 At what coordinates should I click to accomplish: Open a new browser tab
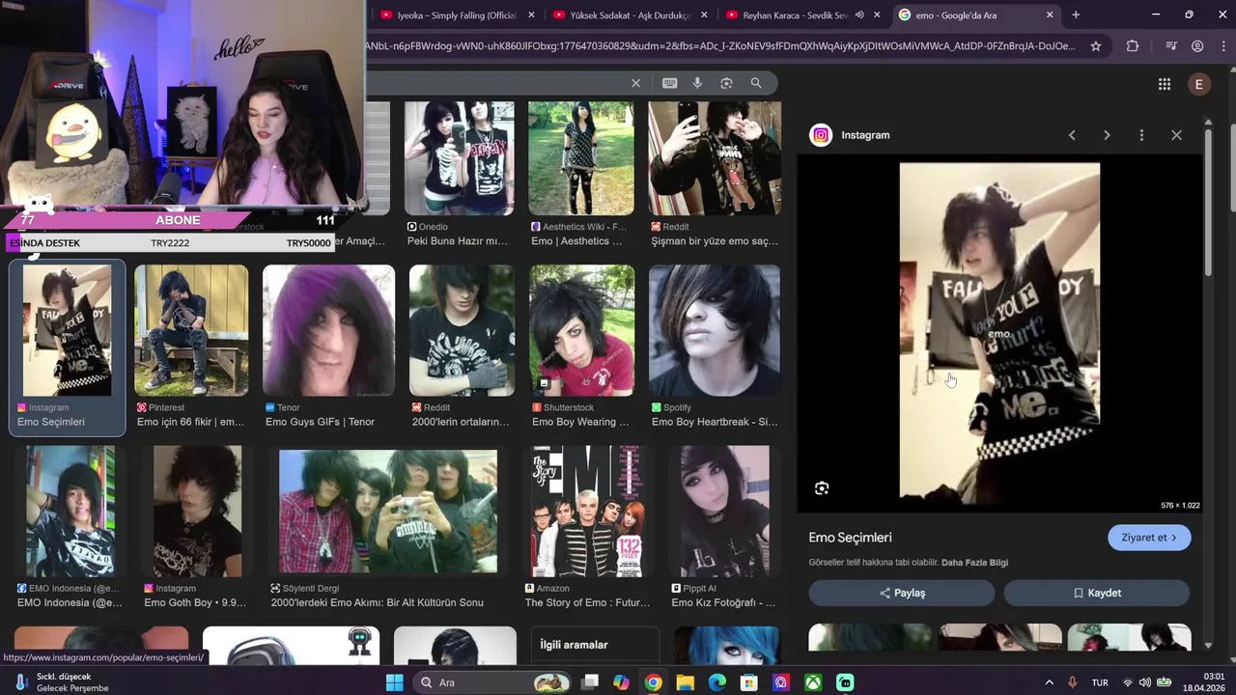[x=1076, y=14]
